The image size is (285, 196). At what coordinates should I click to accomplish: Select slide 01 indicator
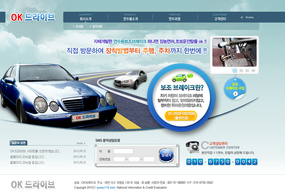point(235,70)
